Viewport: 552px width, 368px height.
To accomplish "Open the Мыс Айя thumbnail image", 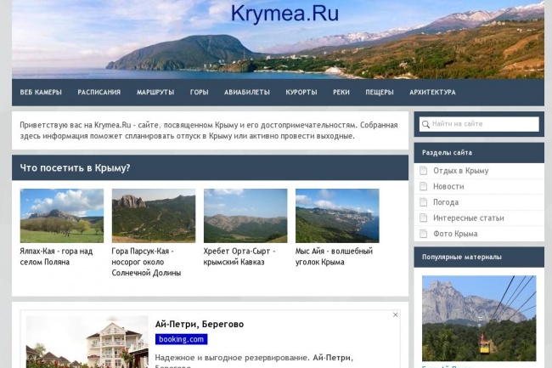I will tap(337, 216).
